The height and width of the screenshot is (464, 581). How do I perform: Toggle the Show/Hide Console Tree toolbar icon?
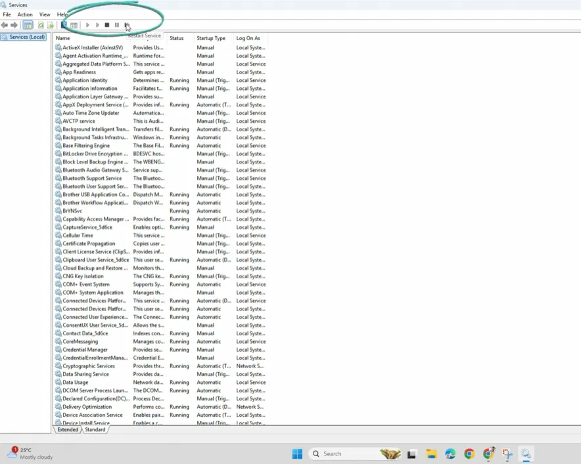pyautogui.click(x=28, y=25)
